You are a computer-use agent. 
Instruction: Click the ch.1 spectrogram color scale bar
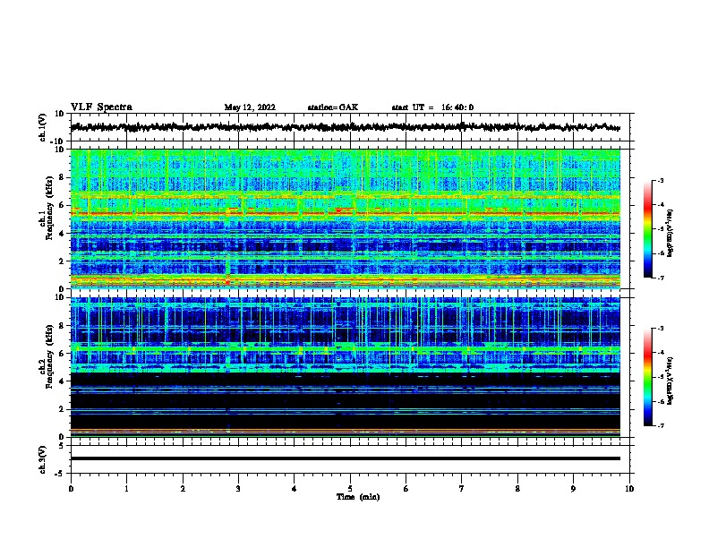[647, 229]
